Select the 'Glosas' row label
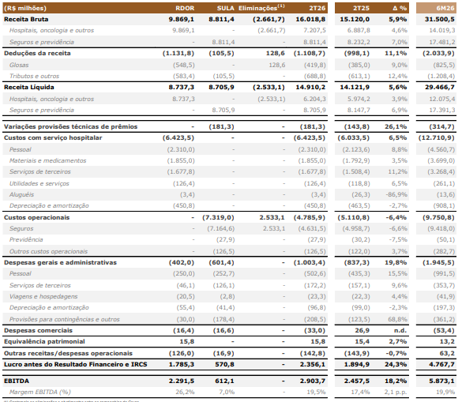462x402 pixels. coord(19,65)
